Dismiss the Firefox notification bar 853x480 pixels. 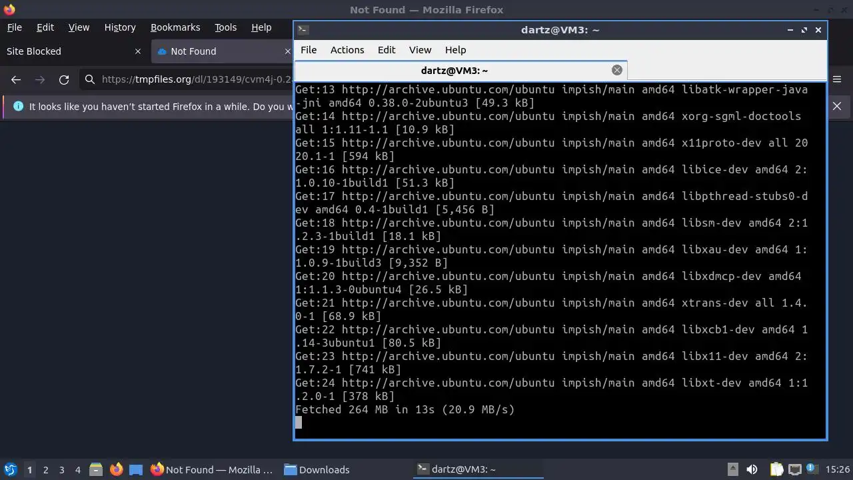coord(837,106)
